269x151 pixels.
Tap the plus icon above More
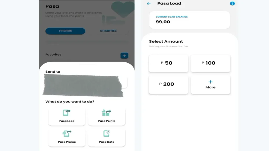point(210,82)
